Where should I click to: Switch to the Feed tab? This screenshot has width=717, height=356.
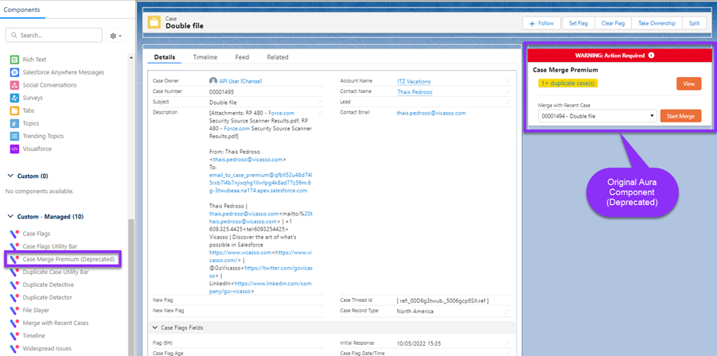click(242, 57)
